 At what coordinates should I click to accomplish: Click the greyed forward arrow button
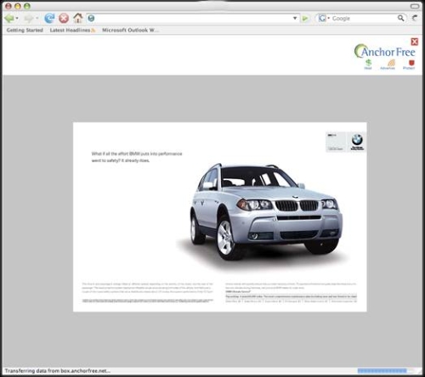click(x=28, y=19)
